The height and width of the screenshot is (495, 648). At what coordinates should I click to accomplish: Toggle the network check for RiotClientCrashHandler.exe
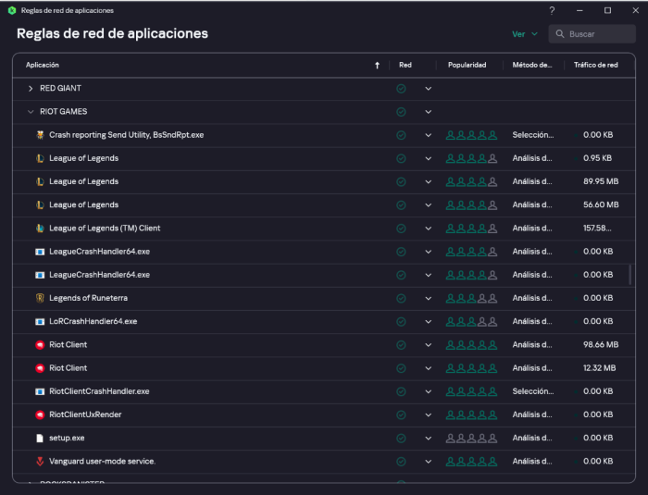coord(401,391)
